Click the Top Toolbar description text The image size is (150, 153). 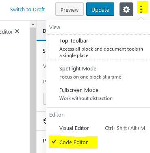(101, 52)
